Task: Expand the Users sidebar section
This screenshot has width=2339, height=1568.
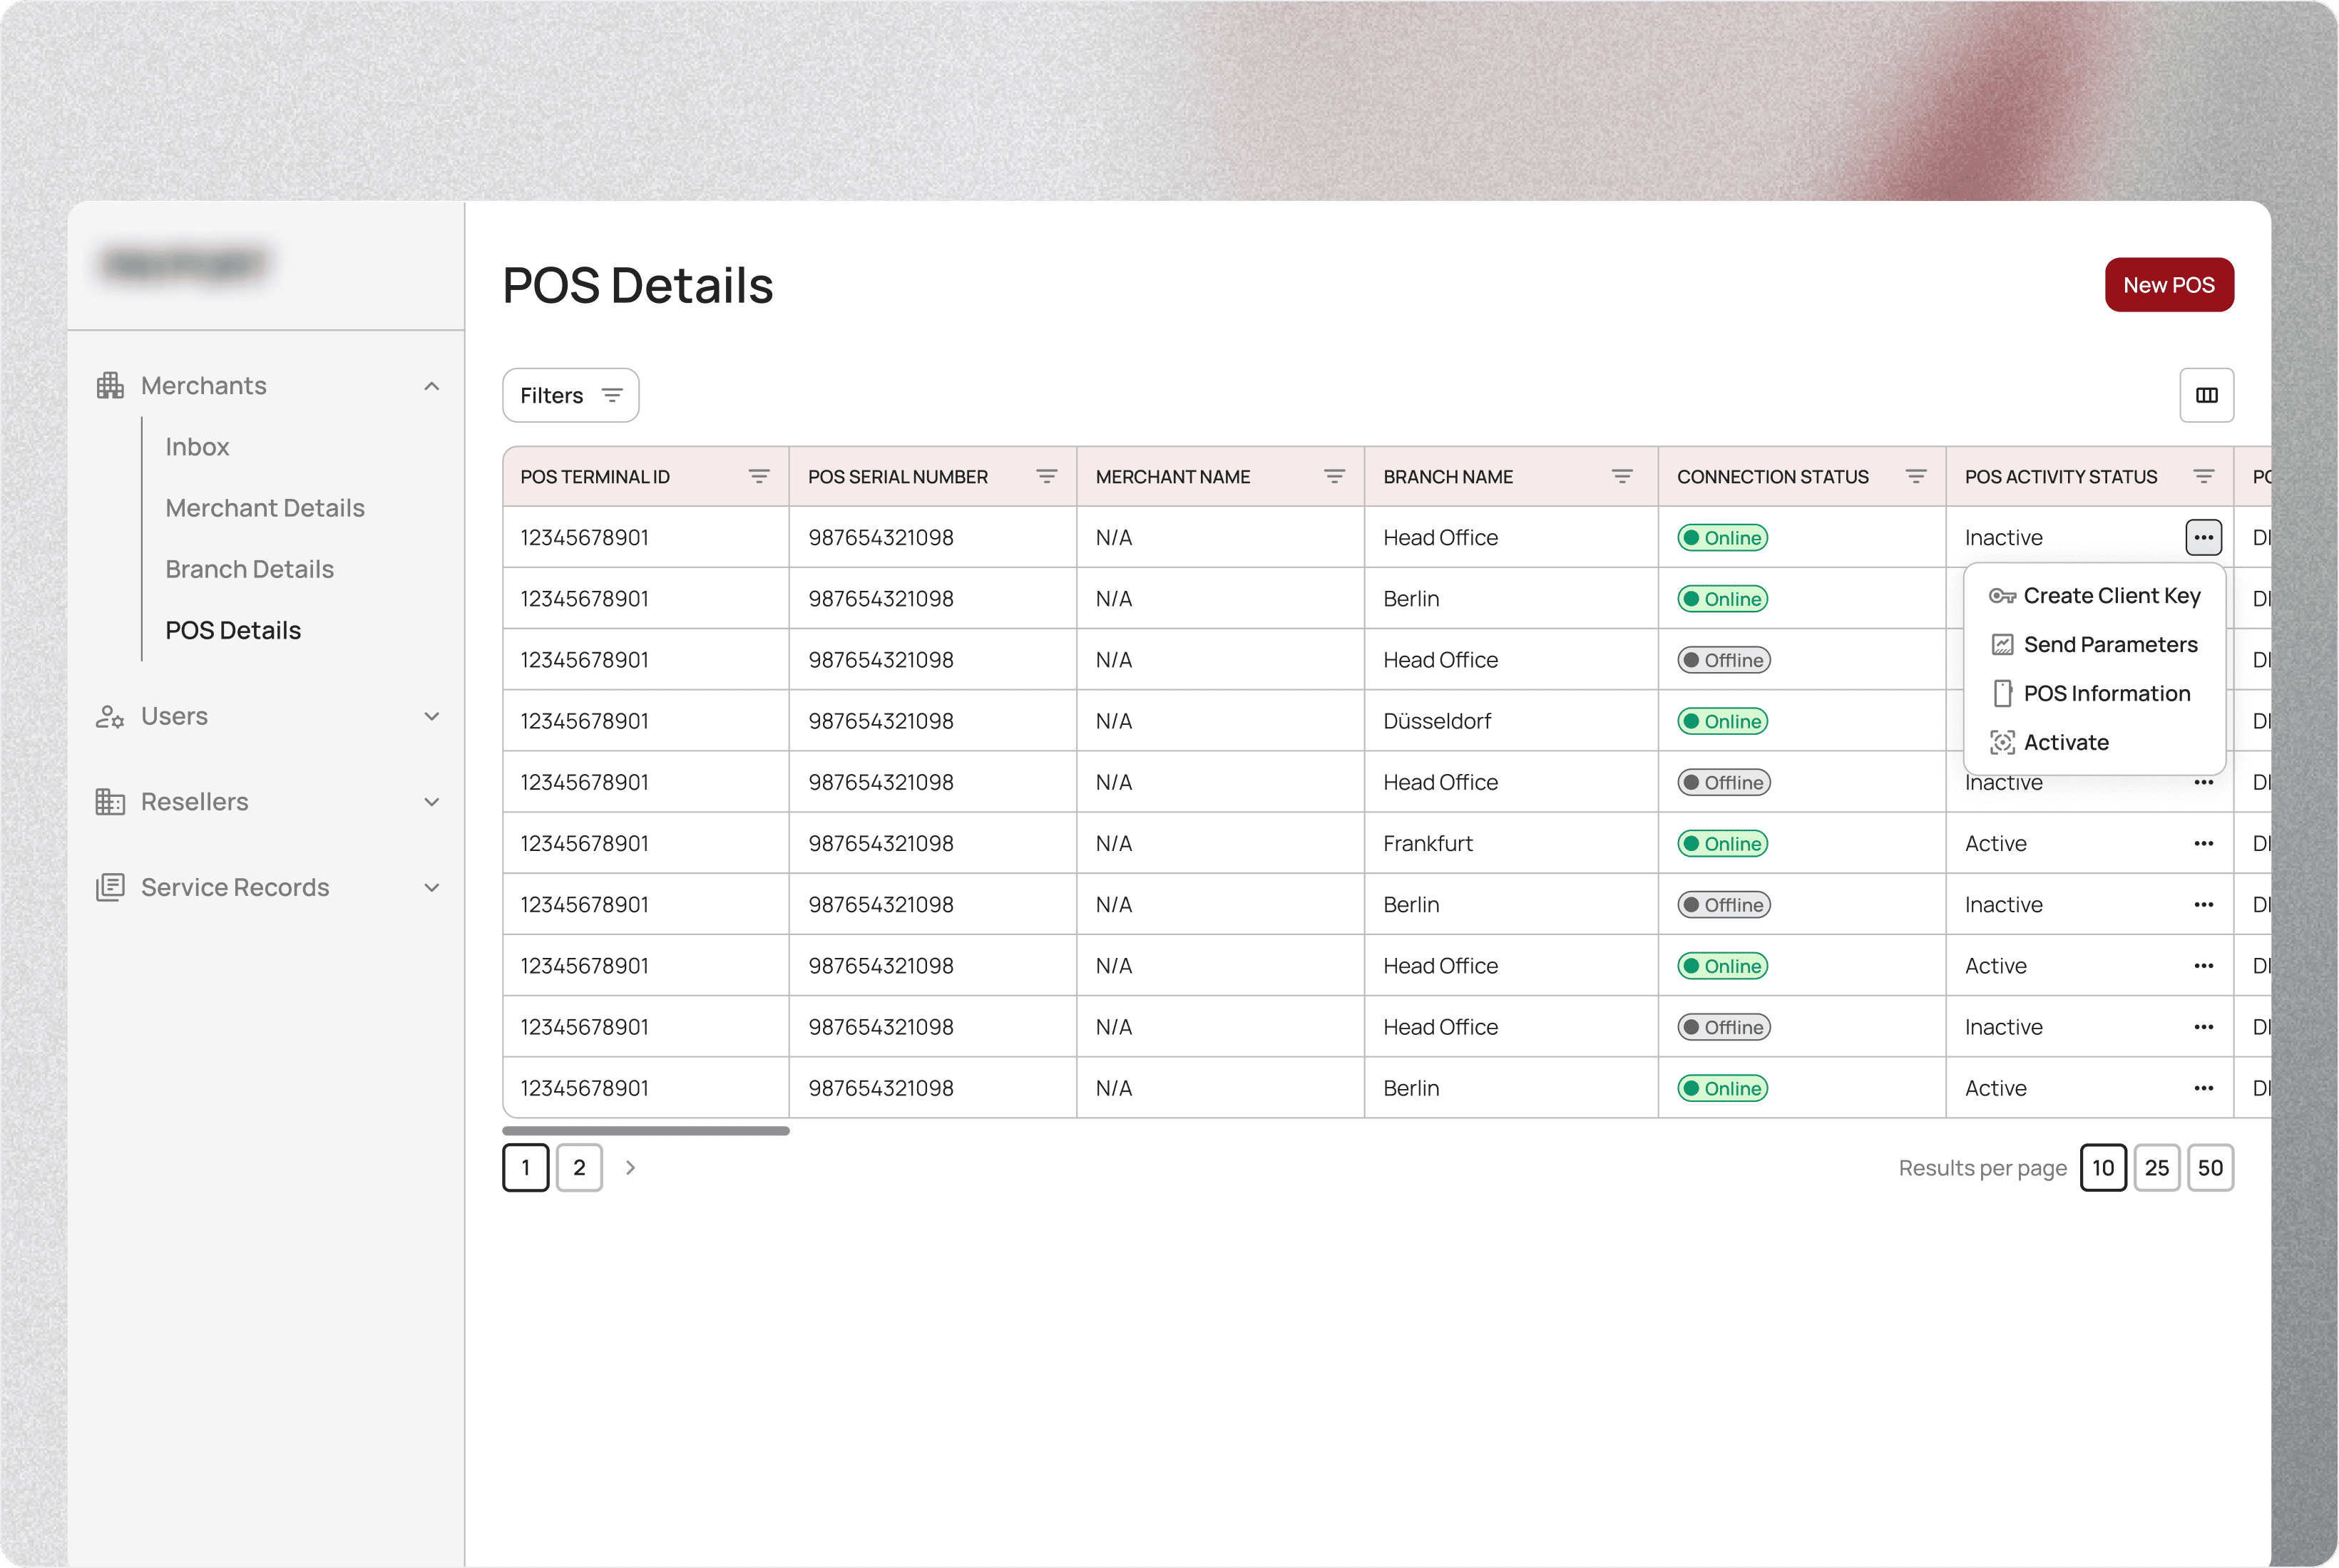Action: click(431, 716)
